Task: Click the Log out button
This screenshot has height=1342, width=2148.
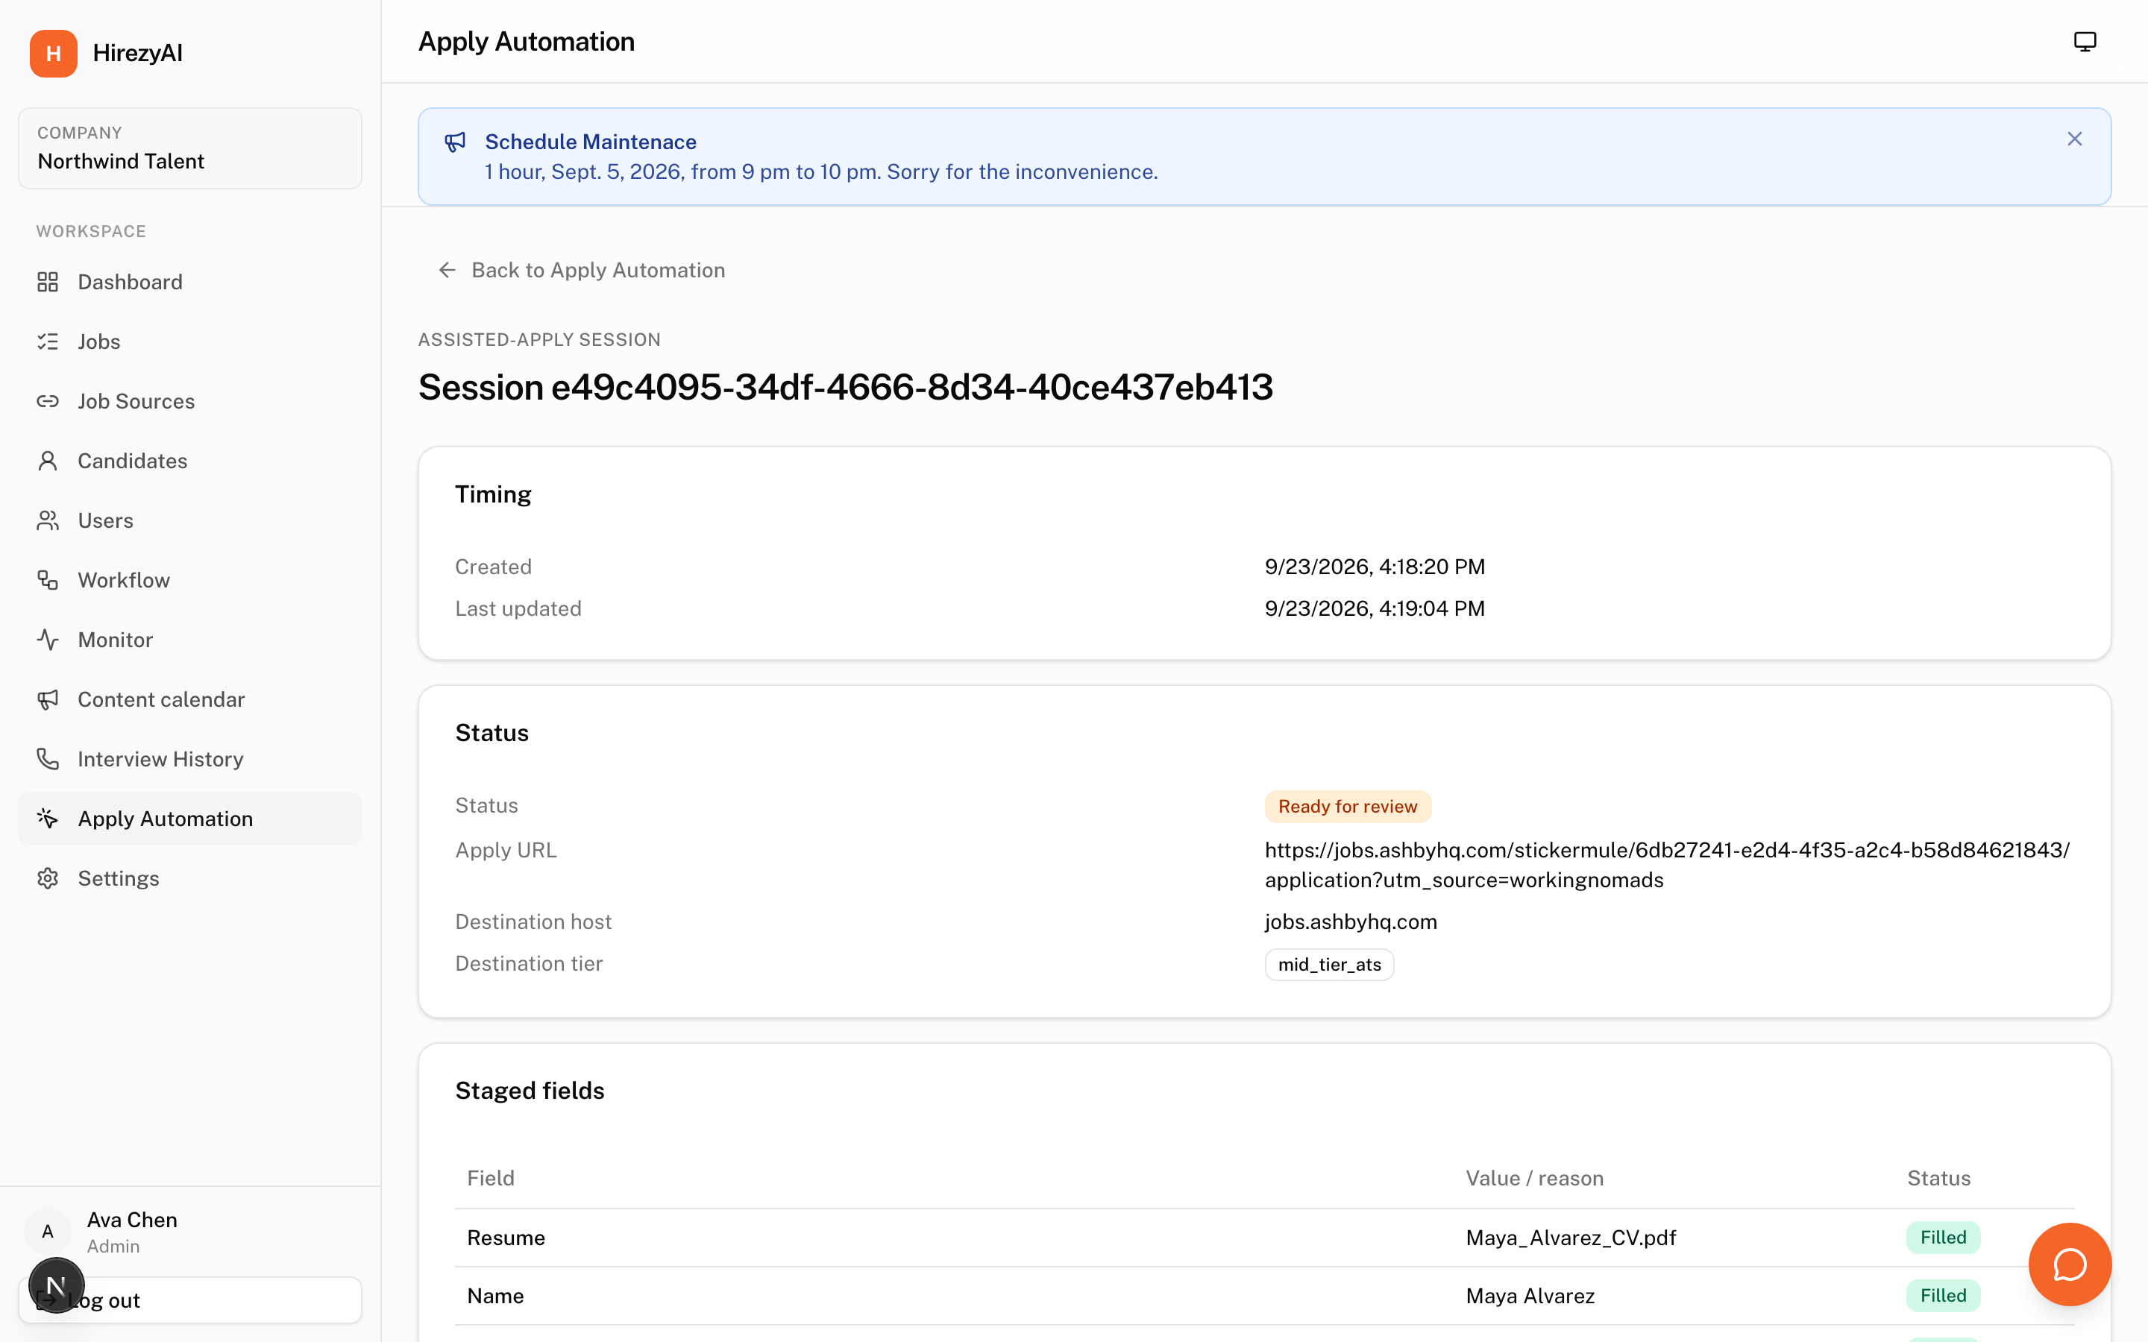Action: pos(190,1300)
